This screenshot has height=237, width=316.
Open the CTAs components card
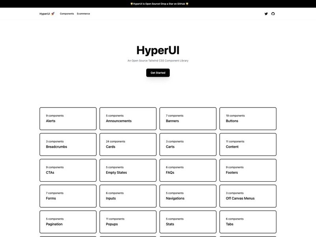(68, 170)
